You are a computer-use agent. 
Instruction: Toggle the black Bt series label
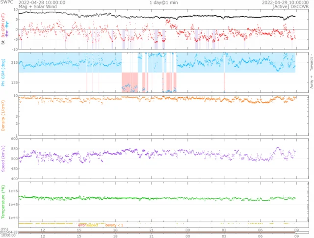3,43
